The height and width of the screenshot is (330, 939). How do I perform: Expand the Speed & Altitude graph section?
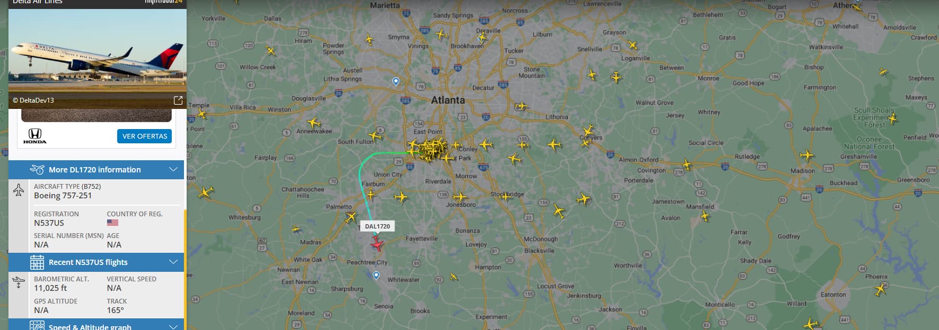click(x=173, y=327)
